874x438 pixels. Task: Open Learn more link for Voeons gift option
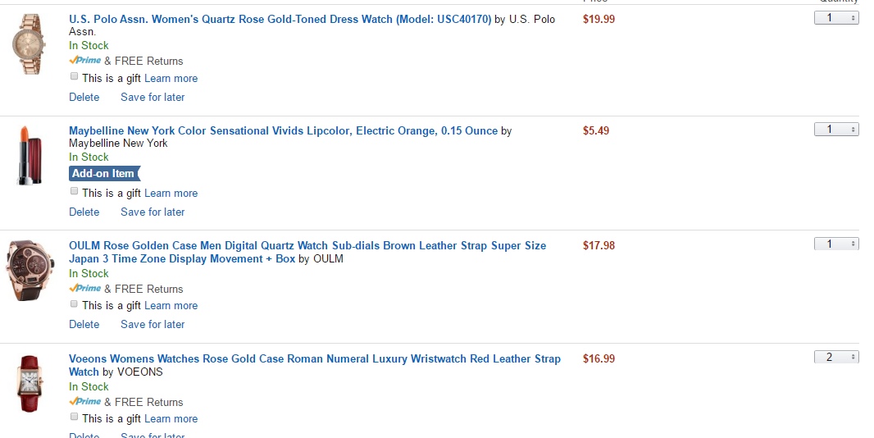[171, 419]
